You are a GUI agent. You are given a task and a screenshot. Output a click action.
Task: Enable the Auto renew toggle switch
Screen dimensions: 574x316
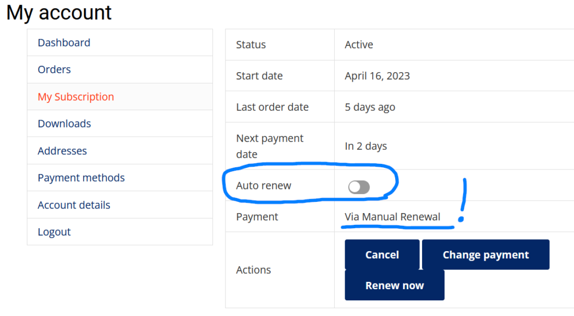[359, 187]
